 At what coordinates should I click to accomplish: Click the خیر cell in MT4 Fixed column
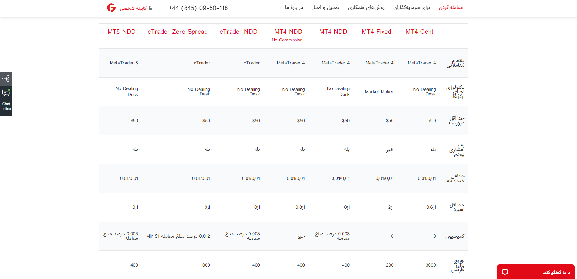tap(390, 150)
